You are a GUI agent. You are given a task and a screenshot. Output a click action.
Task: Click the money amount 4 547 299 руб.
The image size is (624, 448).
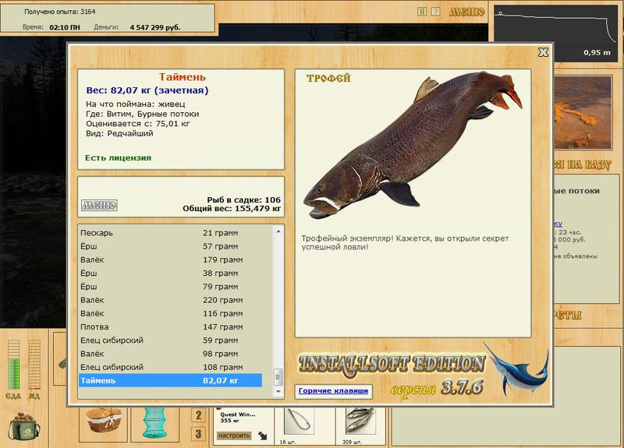[155, 27]
